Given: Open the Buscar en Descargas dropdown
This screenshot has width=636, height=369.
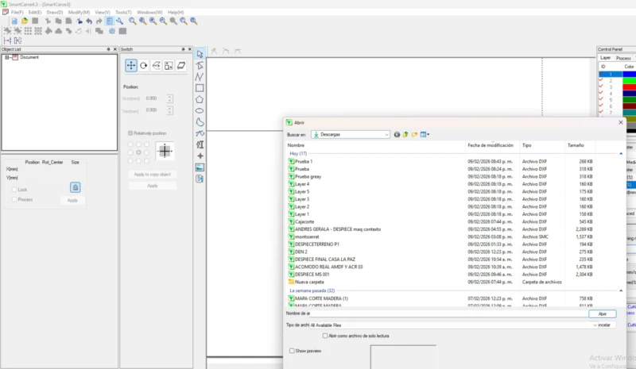Looking at the screenshot, I should click(386, 134).
